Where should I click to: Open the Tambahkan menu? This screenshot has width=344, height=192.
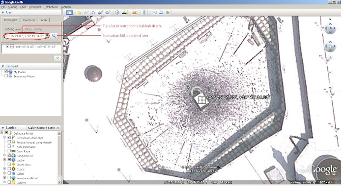pyautogui.click(x=51, y=7)
